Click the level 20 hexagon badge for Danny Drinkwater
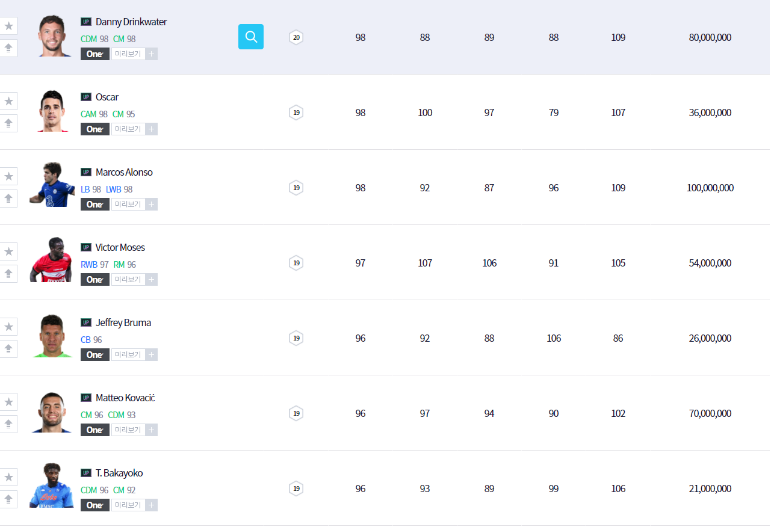 pyautogui.click(x=296, y=37)
